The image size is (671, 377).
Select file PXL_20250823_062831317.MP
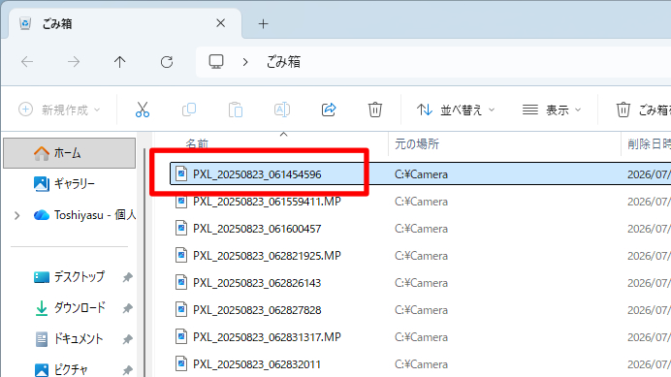(x=267, y=337)
